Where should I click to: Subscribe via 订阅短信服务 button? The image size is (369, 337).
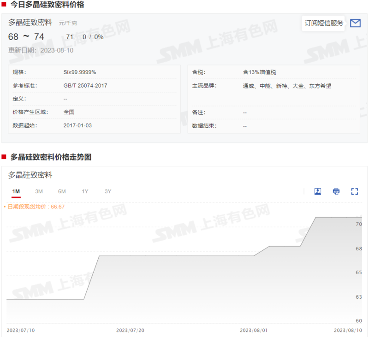324,23
